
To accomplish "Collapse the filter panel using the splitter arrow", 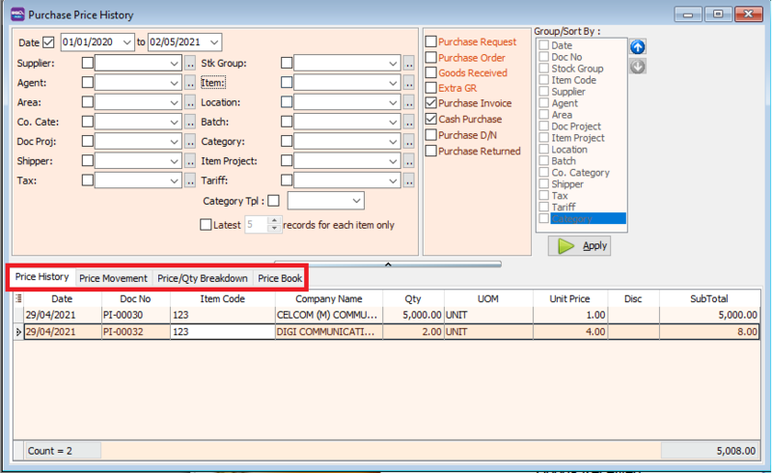I will click(387, 263).
